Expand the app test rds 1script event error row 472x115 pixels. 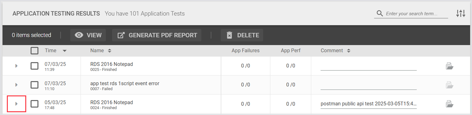pyautogui.click(x=17, y=85)
